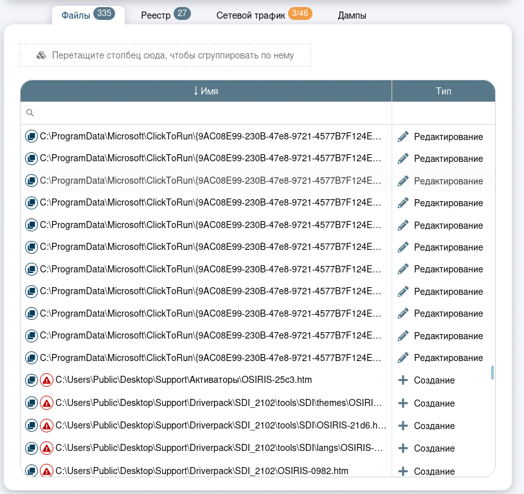Click the red warning icon on OSIRIS-25c3.htm row

tap(46, 380)
